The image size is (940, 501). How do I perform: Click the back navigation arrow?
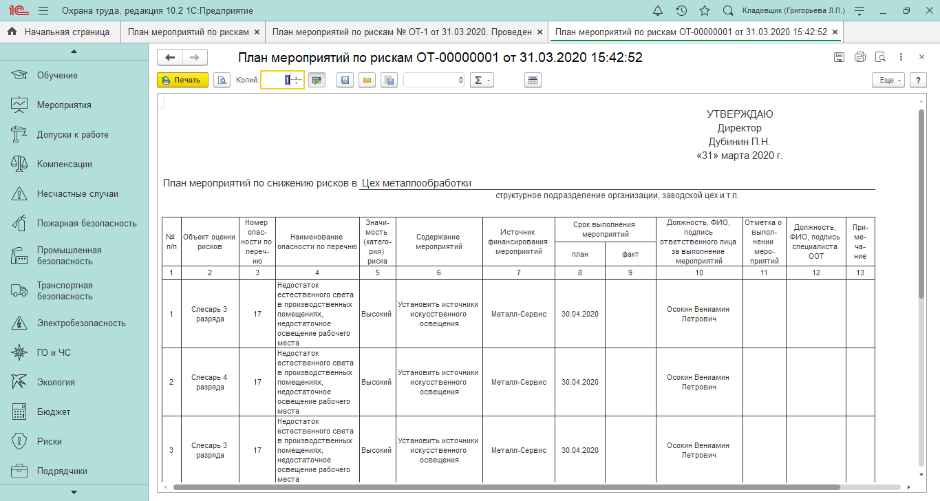[171, 58]
